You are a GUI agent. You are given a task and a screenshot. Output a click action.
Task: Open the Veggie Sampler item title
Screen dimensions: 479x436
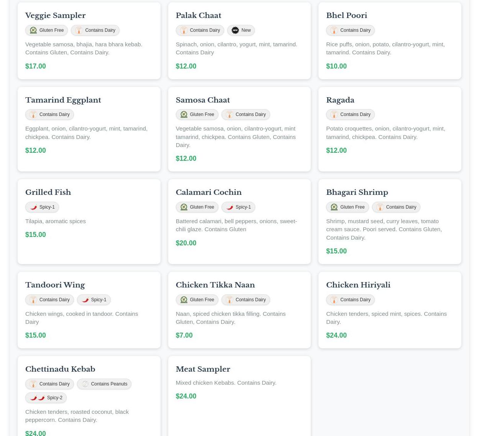[55, 16]
